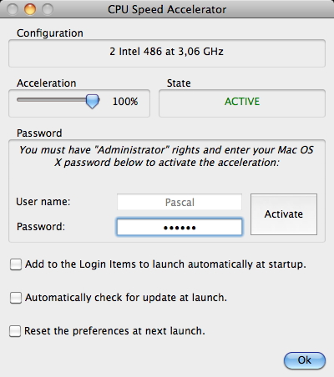This screenshot has height=377, width=334.
Task: Select the green ACTIVE state text
Action: tap(242, 102)
